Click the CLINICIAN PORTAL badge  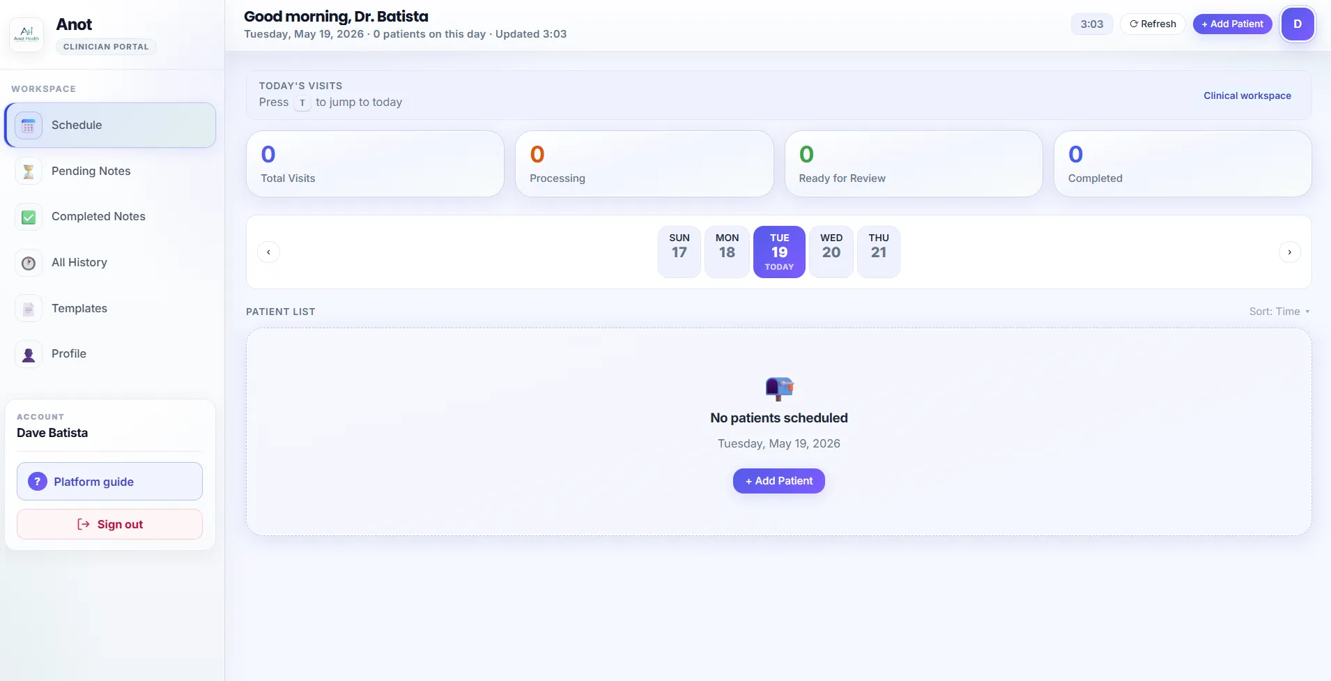pos(106,47)
